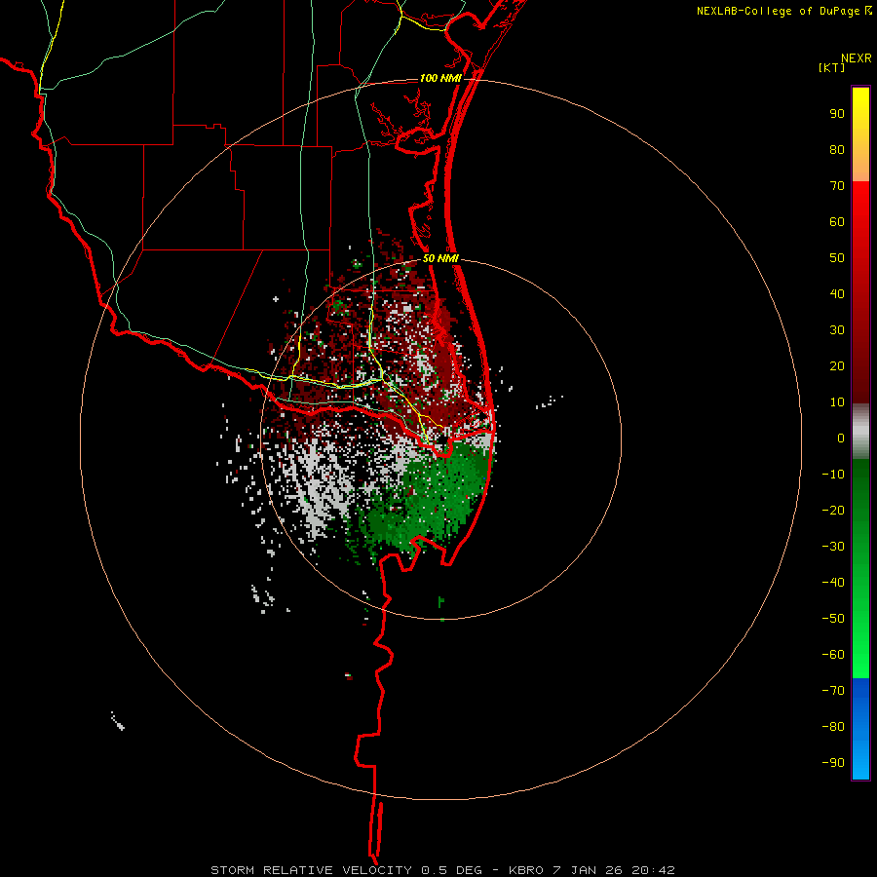Click the 50 value on the velocity scale

click(x=837, y=258)
